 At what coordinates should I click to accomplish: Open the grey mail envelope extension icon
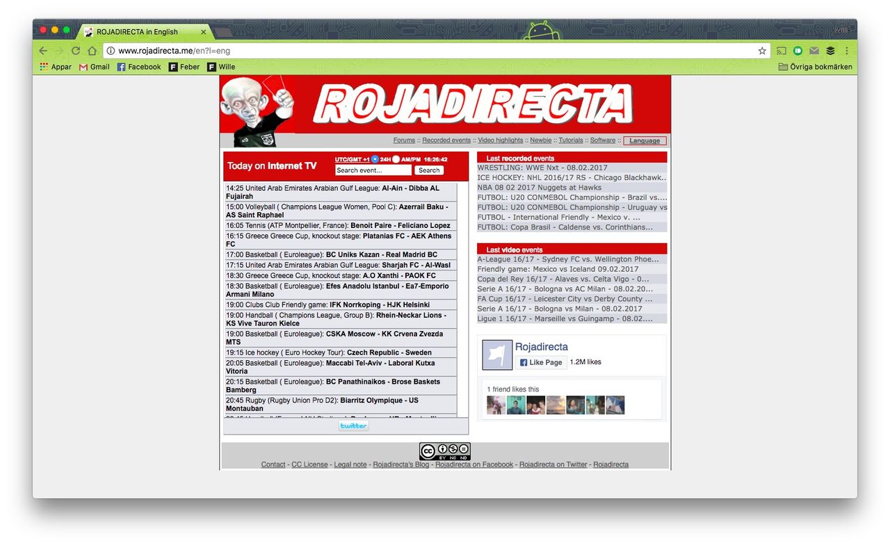[x=814, y=51]
